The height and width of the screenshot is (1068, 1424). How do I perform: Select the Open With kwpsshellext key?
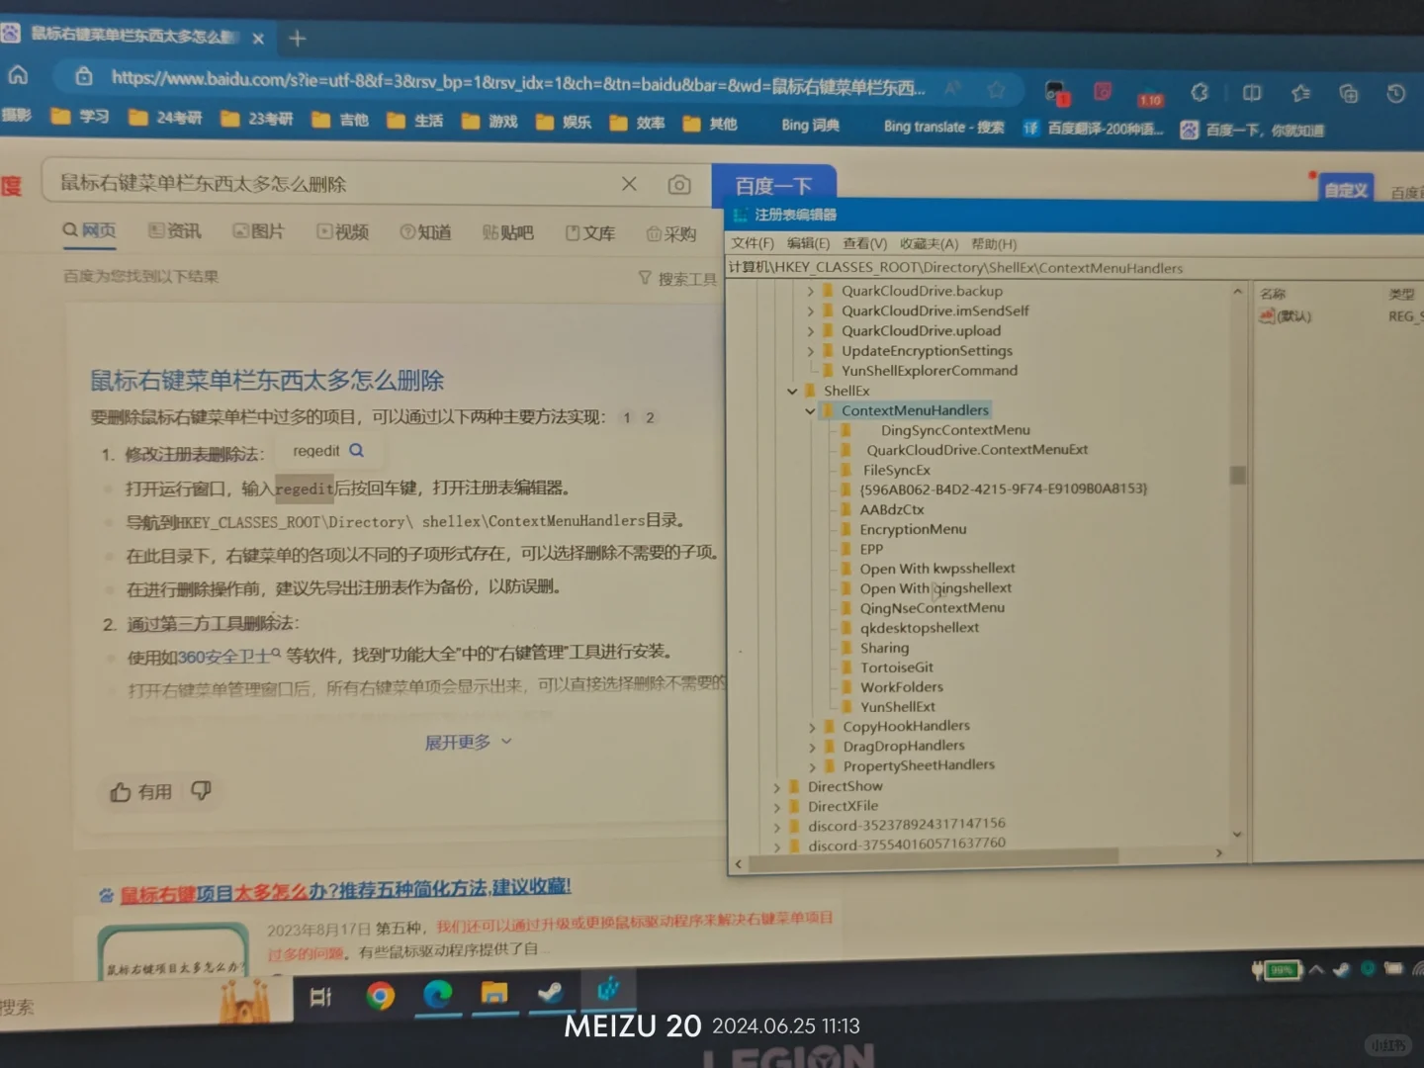coord(937,569)
